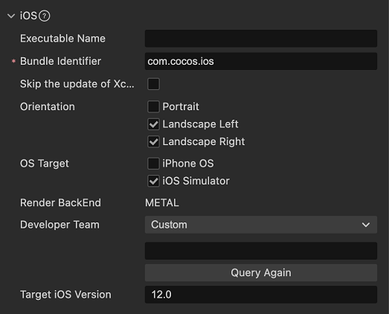
Task: Uncheck the Landscape Left checkbox
Action: (x=153, y=124)
